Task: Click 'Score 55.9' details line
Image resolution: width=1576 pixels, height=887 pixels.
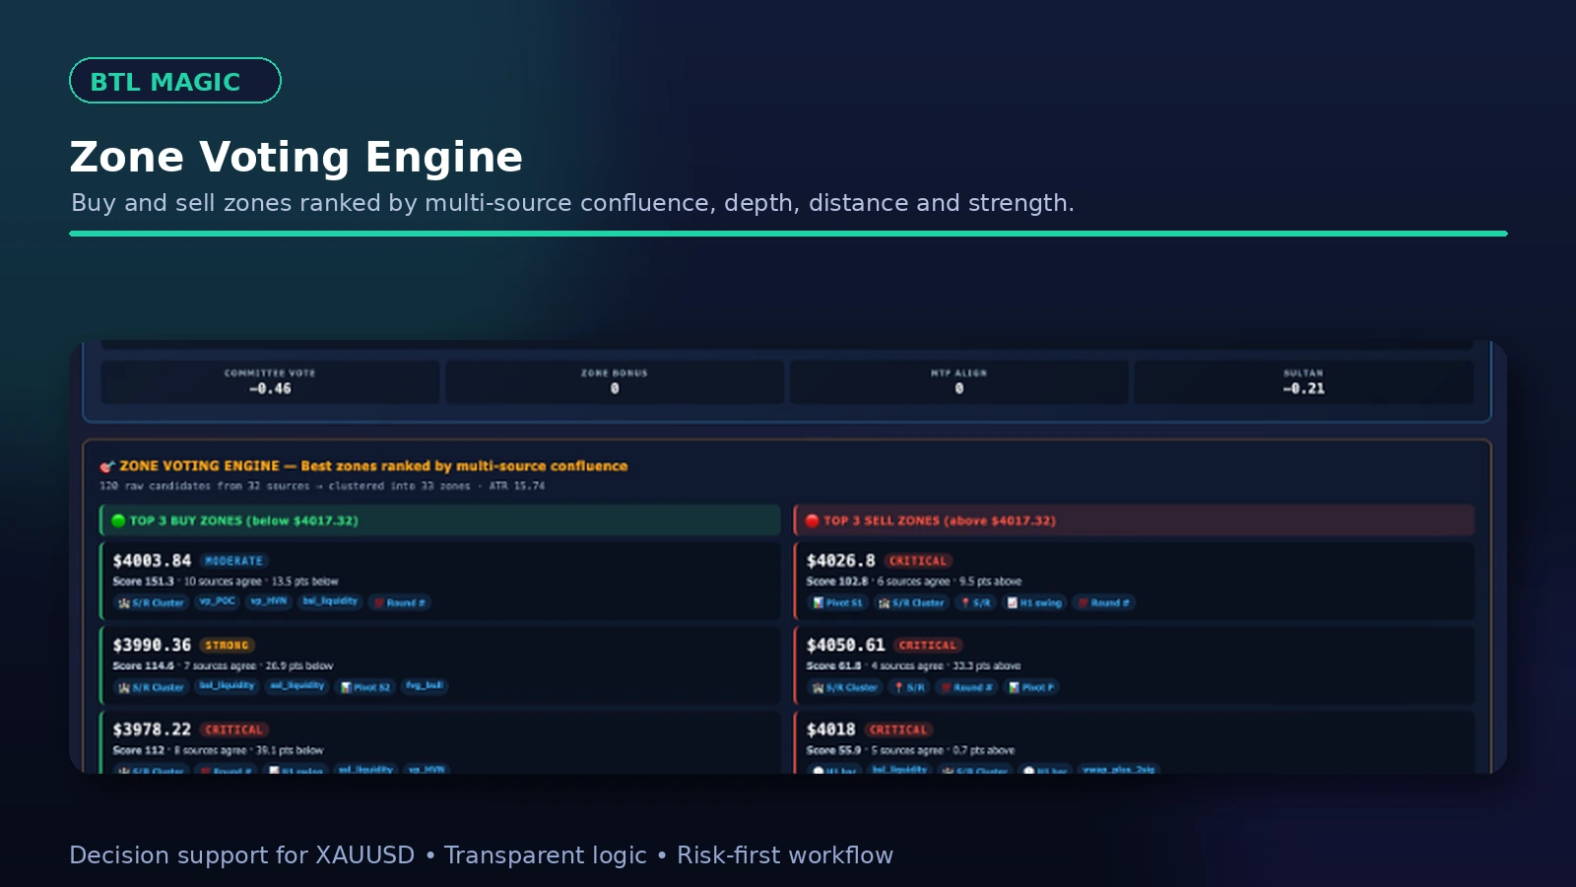Action: (910, 751)
